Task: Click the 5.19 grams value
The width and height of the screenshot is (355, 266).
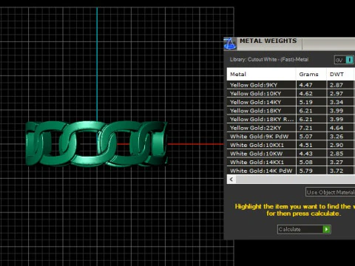Action: click(305, 102)
